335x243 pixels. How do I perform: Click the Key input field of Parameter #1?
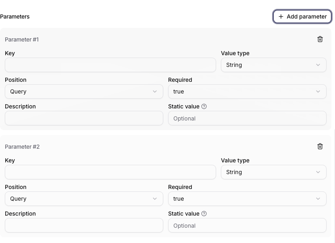tap(110, 65)
